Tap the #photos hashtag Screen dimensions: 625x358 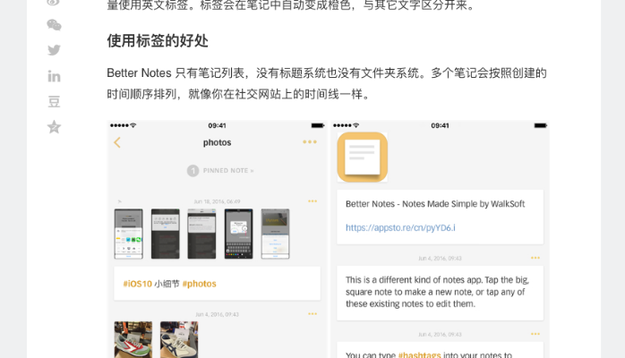click(x=200, y=284)
